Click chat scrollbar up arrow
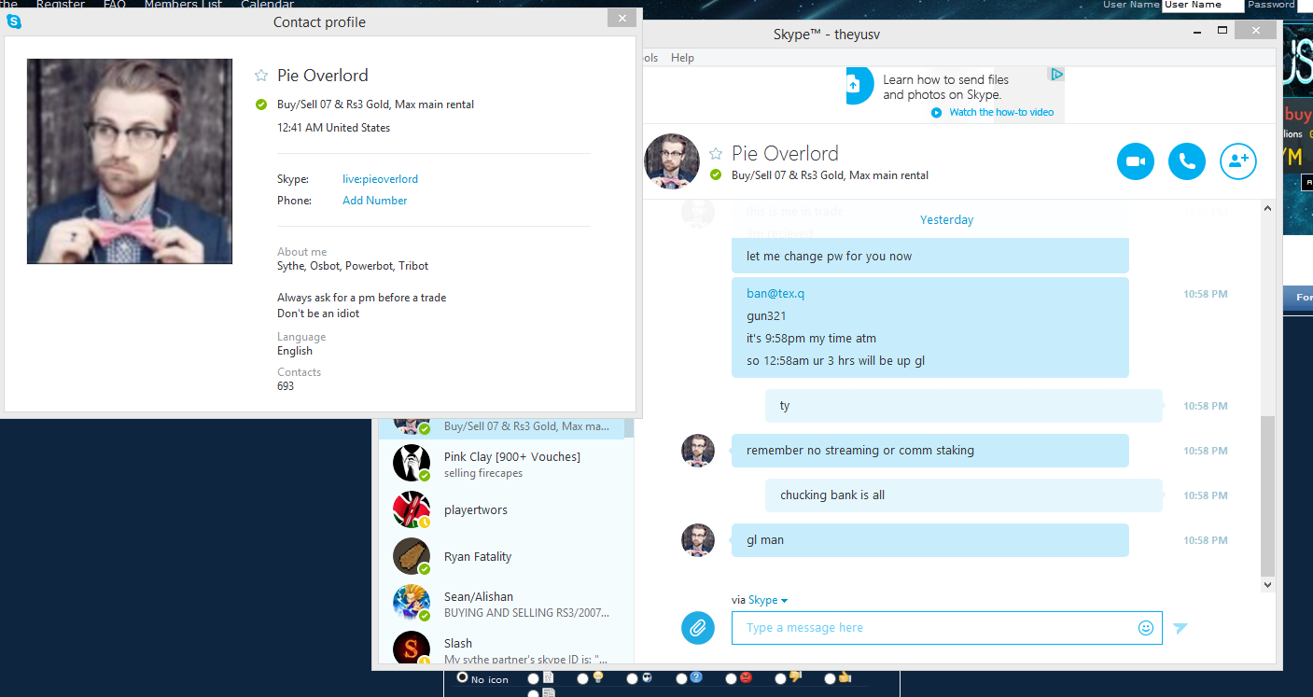Screen dimensions: 1313x697 (x=1267, y=209)
